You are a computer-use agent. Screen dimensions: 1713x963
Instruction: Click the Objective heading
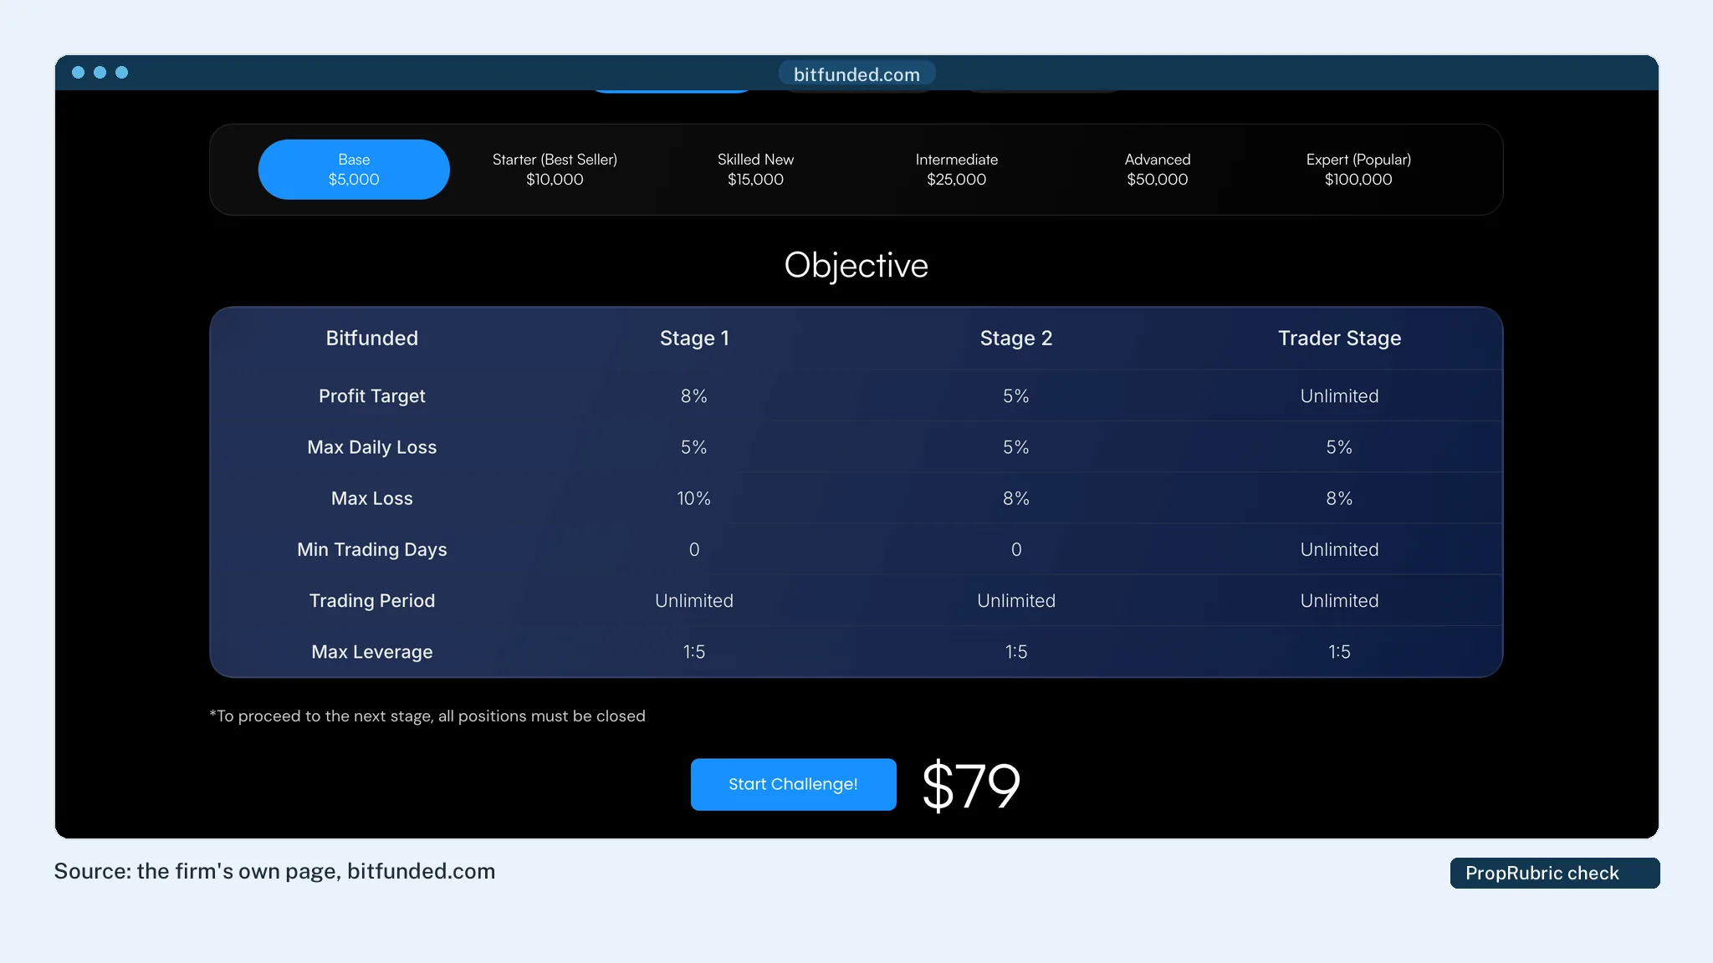tap(856, 266)
